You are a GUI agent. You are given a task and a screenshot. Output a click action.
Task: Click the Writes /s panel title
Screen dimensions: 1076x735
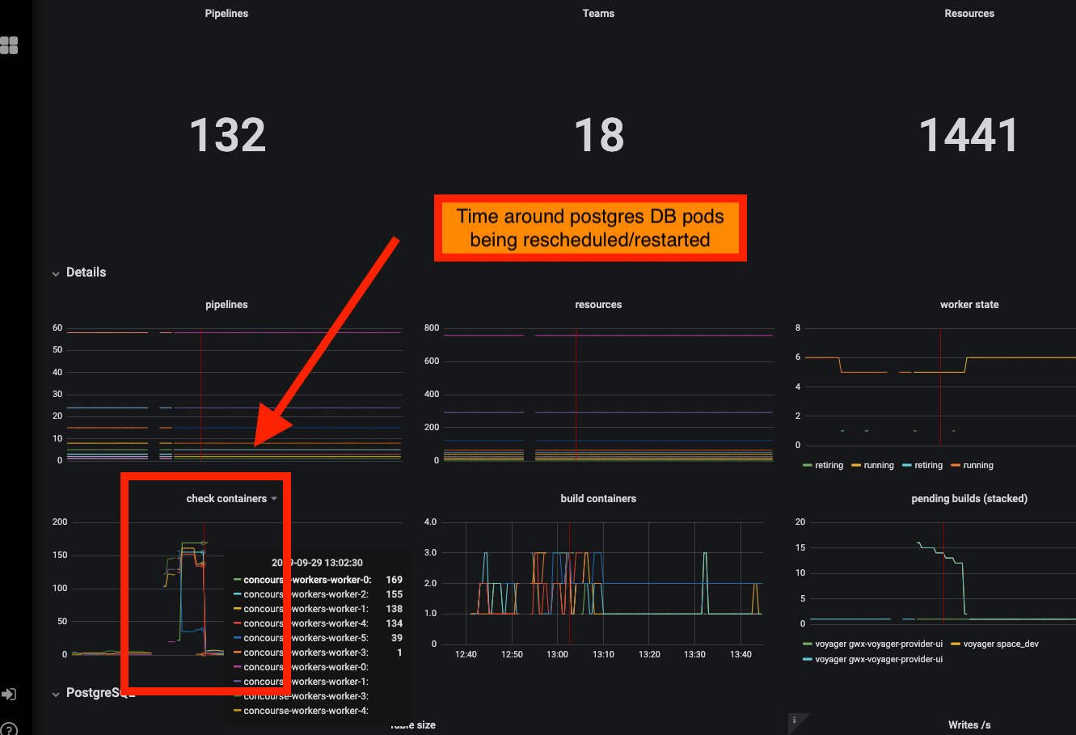[968, 724]
